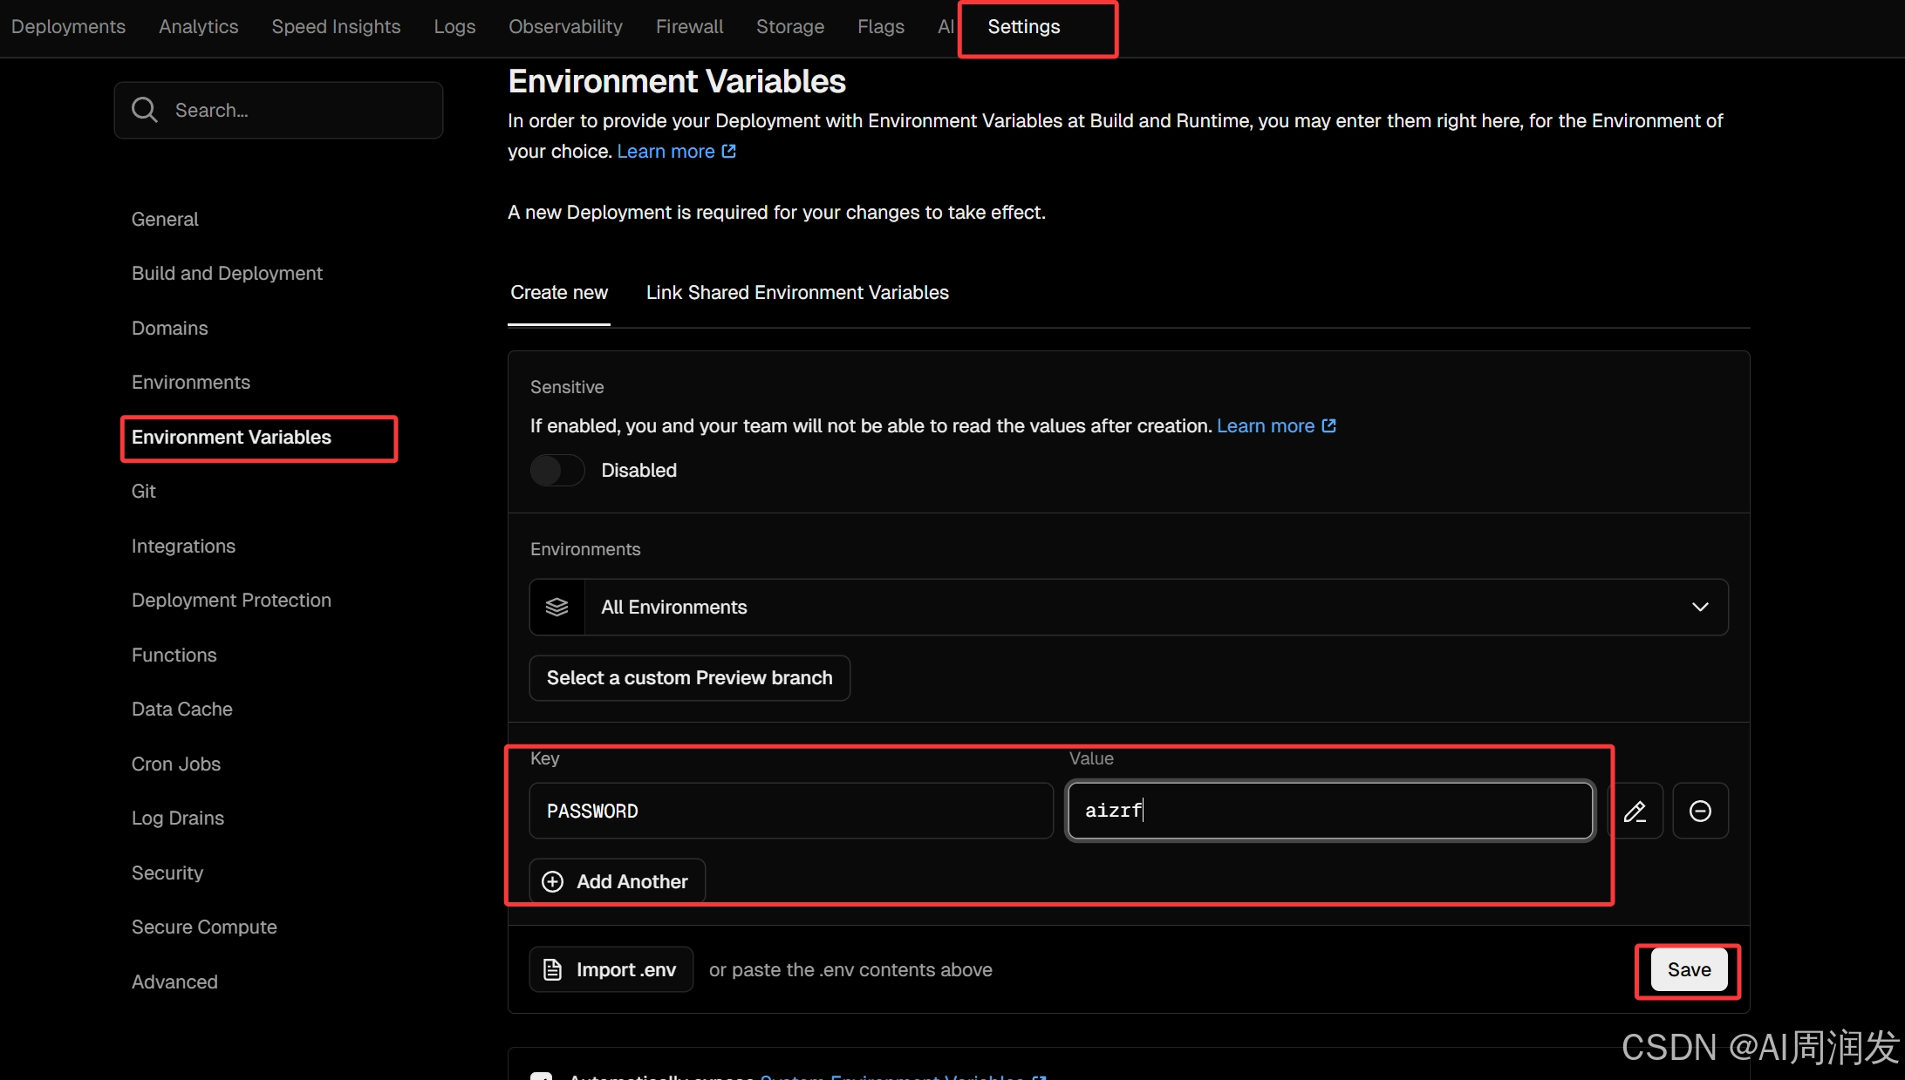Click the pencil edit icon beside Value field
This screenshot has height=1080, width=1905.
(1635, 812)
